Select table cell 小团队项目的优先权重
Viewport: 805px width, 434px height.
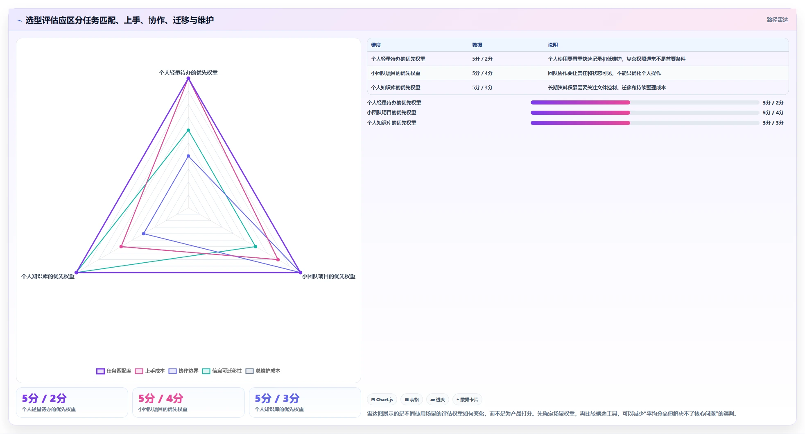pos(396,73)
